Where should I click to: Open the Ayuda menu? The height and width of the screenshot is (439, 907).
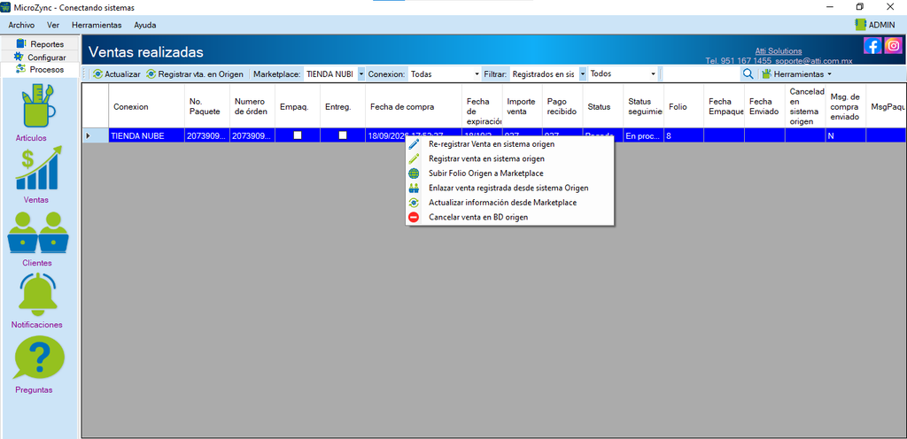(x=144, y=25)
